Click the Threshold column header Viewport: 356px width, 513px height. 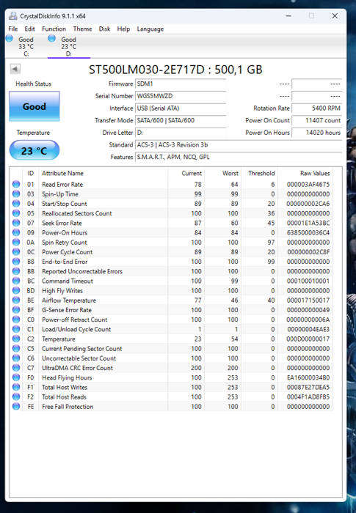click(x=261, y=173)
